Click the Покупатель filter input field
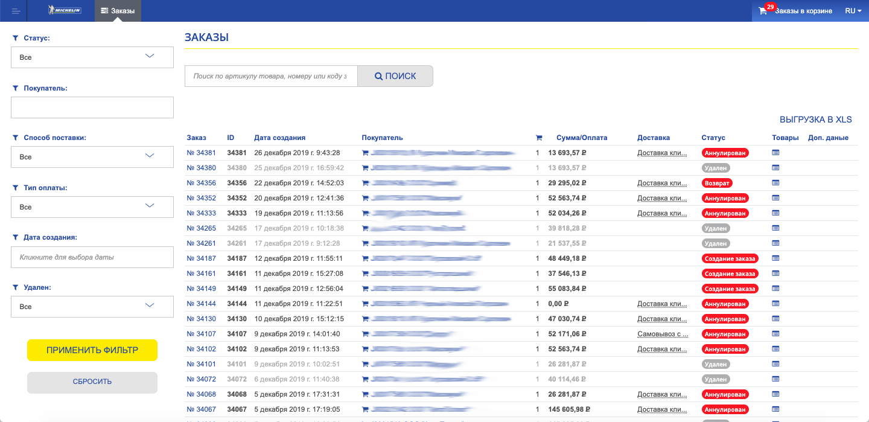The height and width of the screenshot is (422, 869). (92, 107)
